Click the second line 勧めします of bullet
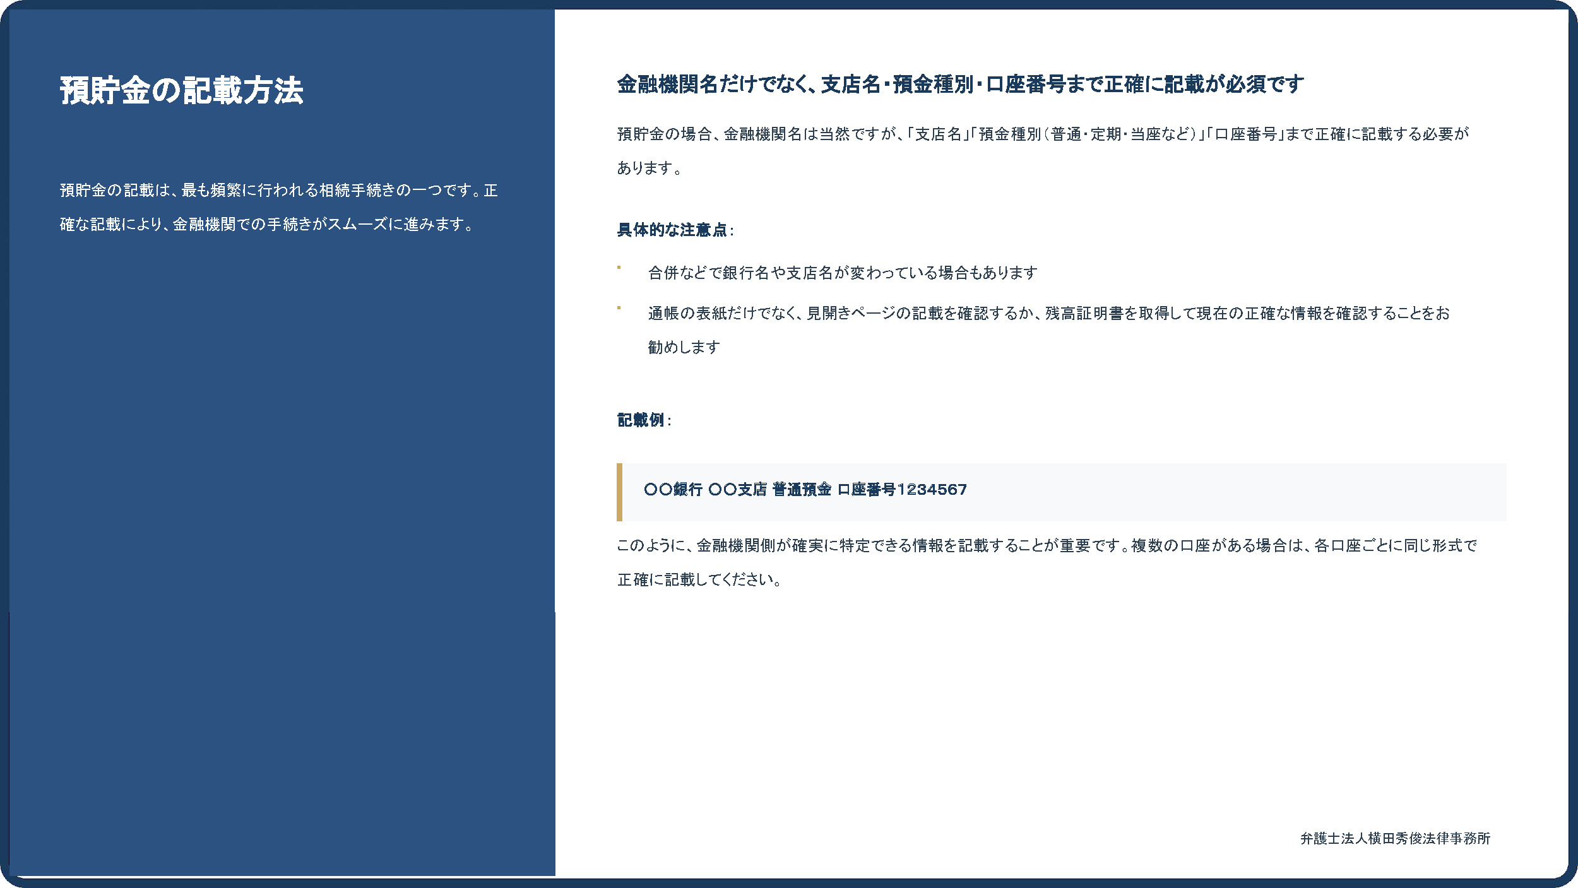Screen dimensions: 1578x888 point(684,348)
